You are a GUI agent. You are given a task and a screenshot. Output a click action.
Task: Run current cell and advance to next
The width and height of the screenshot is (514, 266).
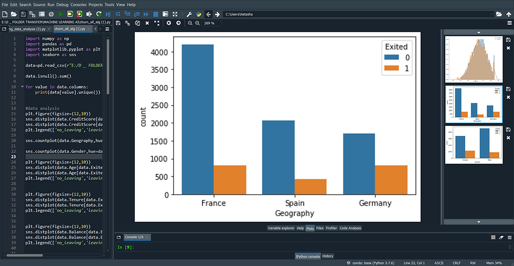click(80, 14)
